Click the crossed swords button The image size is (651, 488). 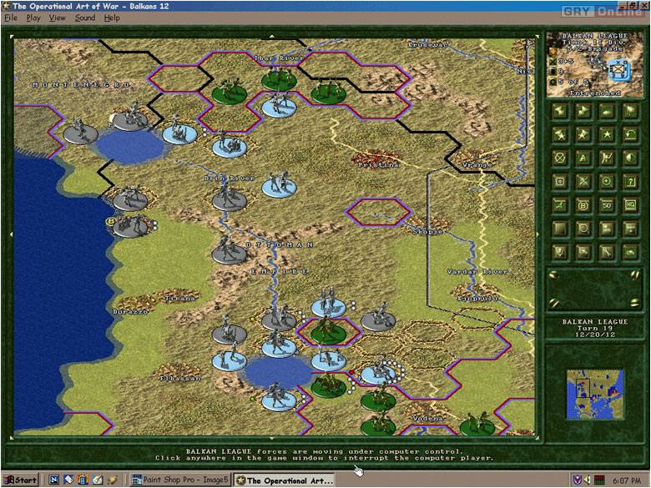tap(583, 182)
